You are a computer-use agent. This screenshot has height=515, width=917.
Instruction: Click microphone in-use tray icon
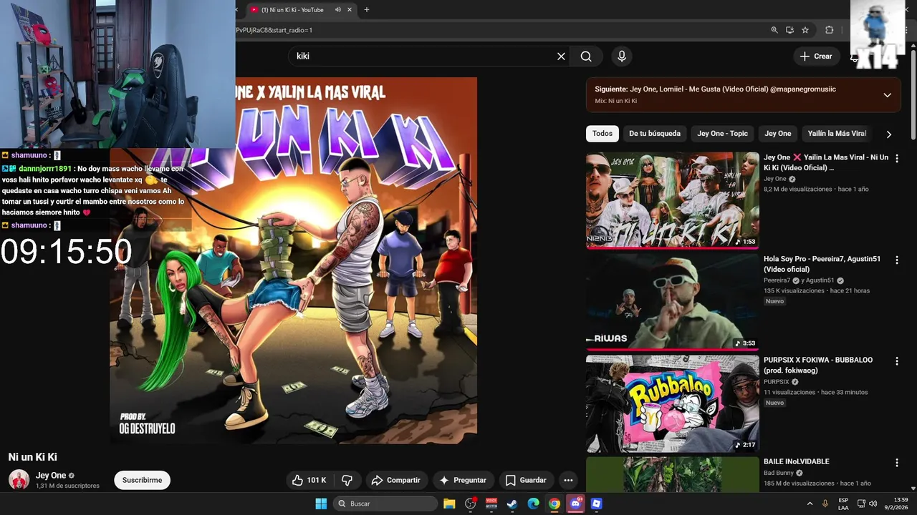[825, 504]
